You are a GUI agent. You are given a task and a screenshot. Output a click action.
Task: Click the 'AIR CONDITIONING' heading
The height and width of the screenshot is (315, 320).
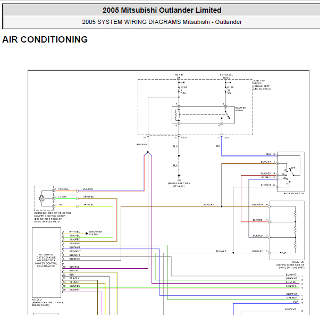45,39
